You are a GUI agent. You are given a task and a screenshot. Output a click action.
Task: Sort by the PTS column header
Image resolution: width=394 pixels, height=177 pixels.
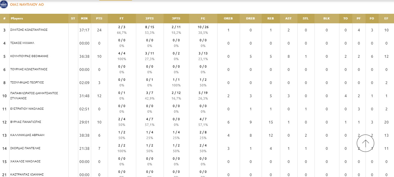(x=99, y=19)
